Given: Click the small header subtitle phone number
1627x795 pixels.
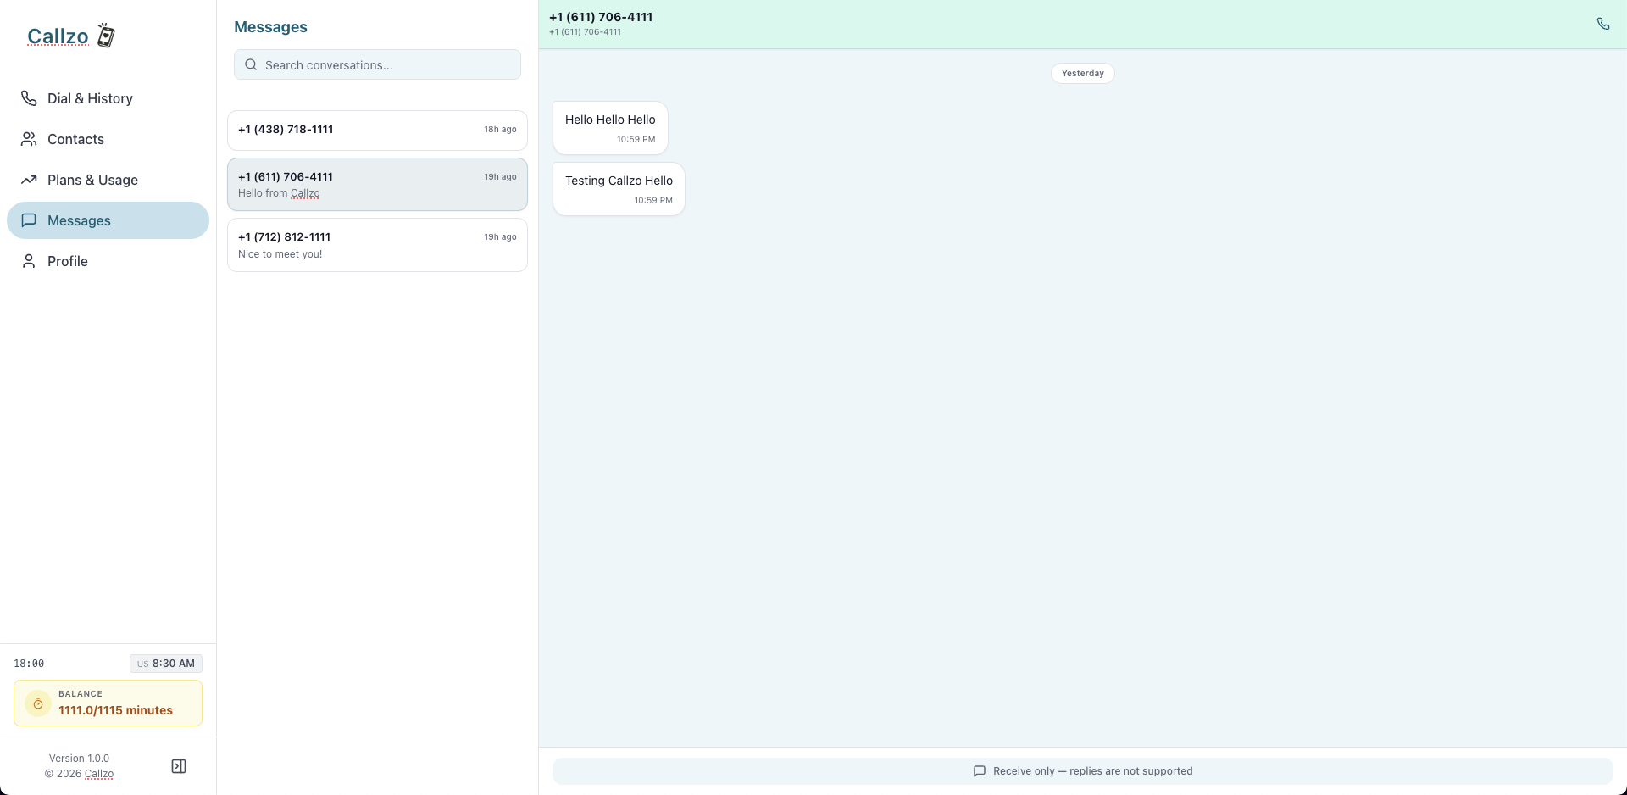Looking at the screenshot, I should click(x=585, y=32).
